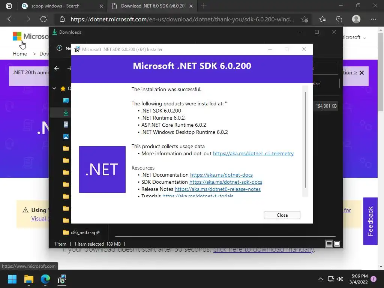Image resolution: width=384 pixels, height=288 pixels.
Task: Click the download manually link
Action: [x=264, y=249]
